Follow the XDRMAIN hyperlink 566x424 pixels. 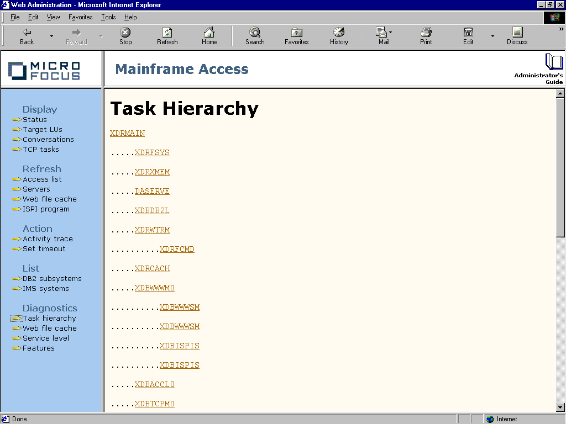pos(127,133)
